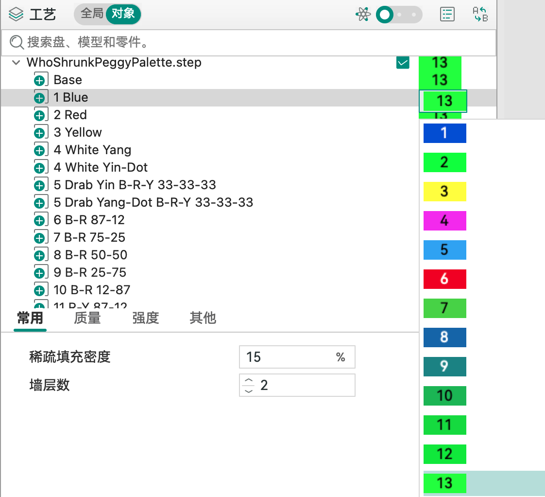Switch to the 全局 (Global) mode
The image size is (545, 497).
pyautogui.click(x=92, y=14)
